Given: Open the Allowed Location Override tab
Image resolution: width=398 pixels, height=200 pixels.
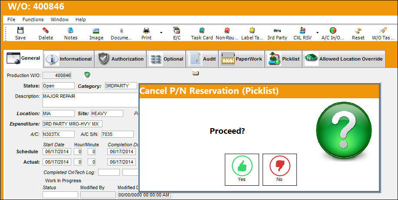Looking at the screenshot, I should point(344,59).
